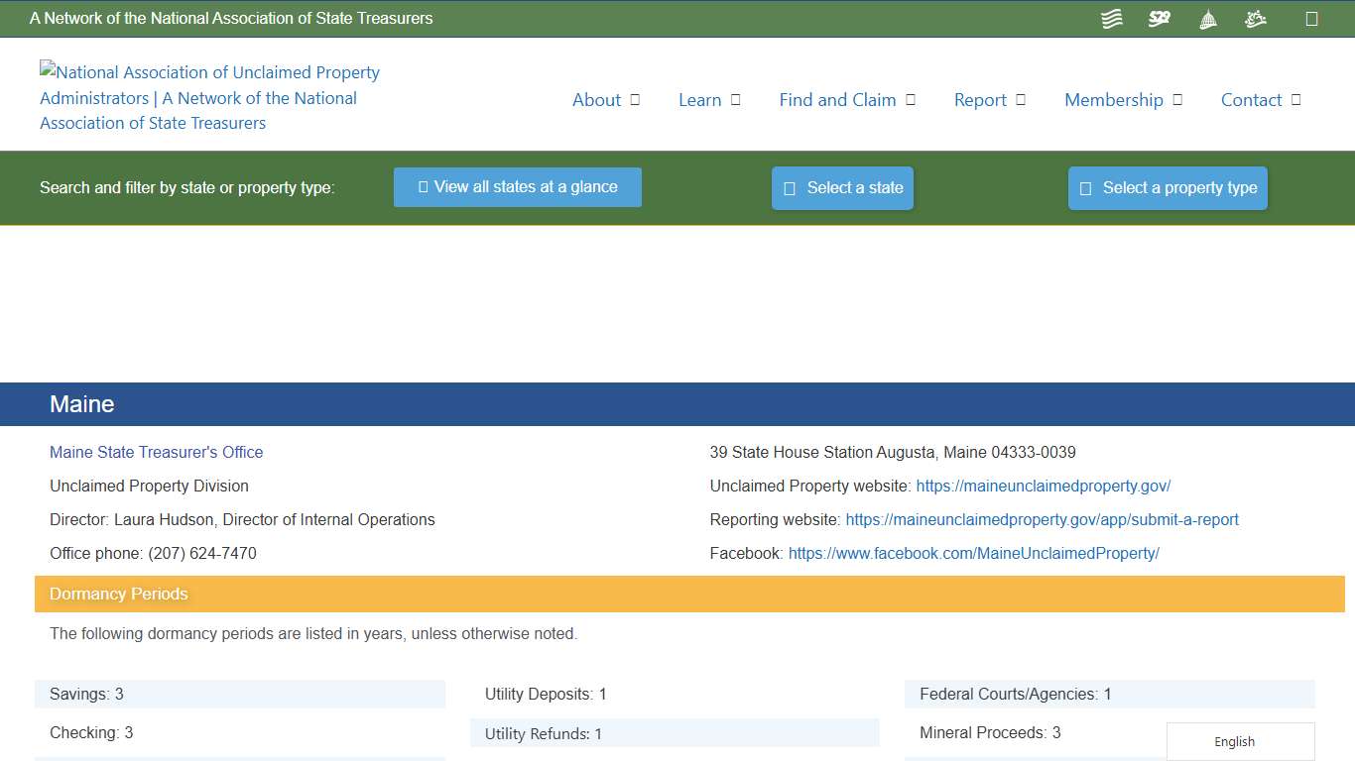Follow the Maine Unclaimed Property Facebook link

pyautogui.click(x=974, y=553)
